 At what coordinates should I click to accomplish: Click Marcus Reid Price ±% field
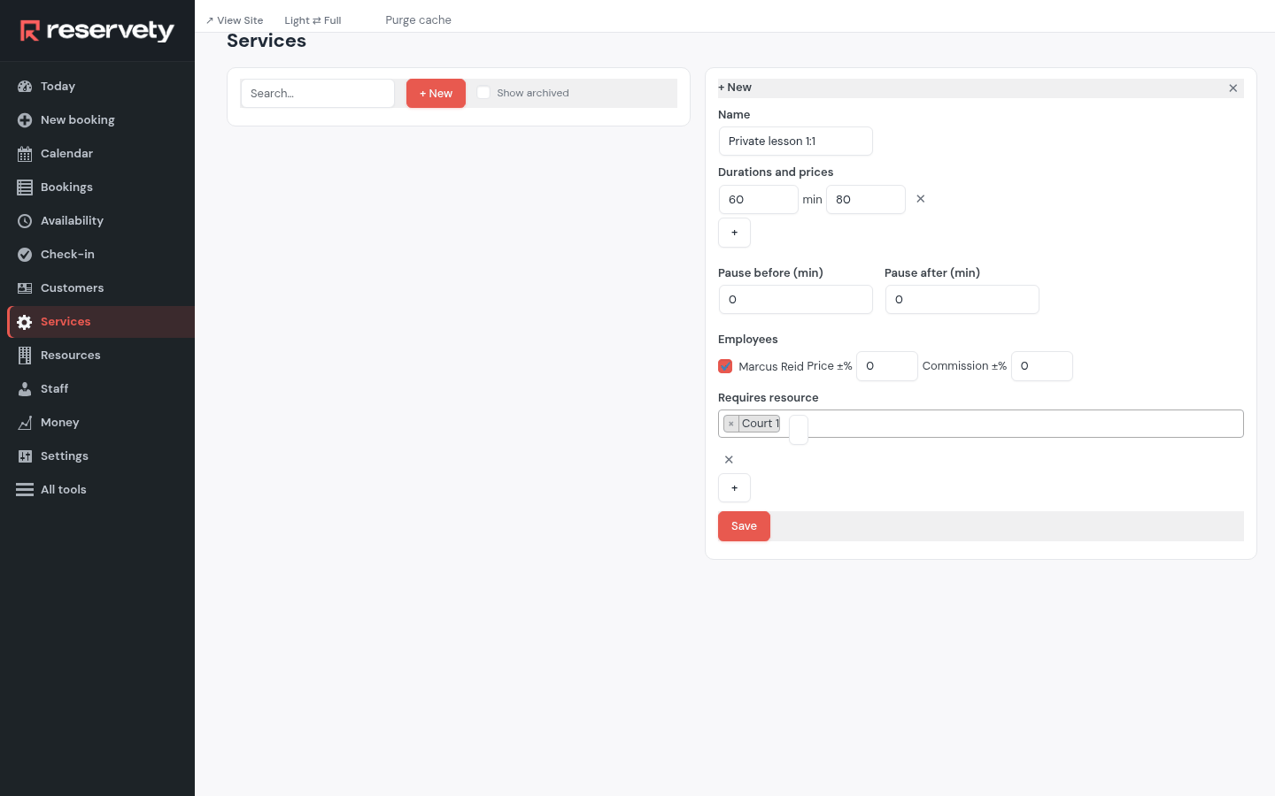[x=886, y=366]
